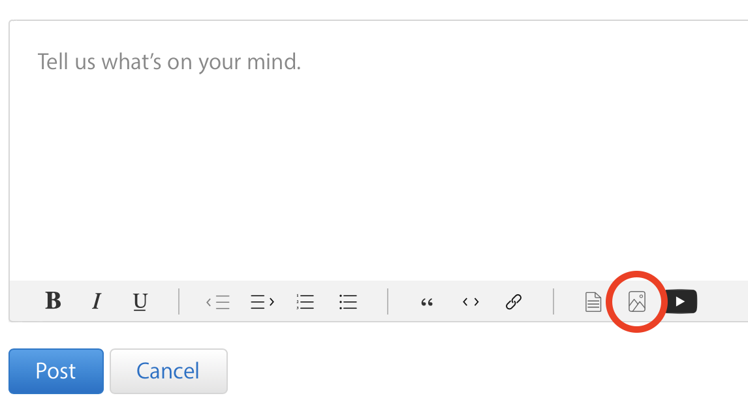Insert a numbered list
Image resolution: width=748 pixels, height=415 pixels.
[x=305, y=302]
